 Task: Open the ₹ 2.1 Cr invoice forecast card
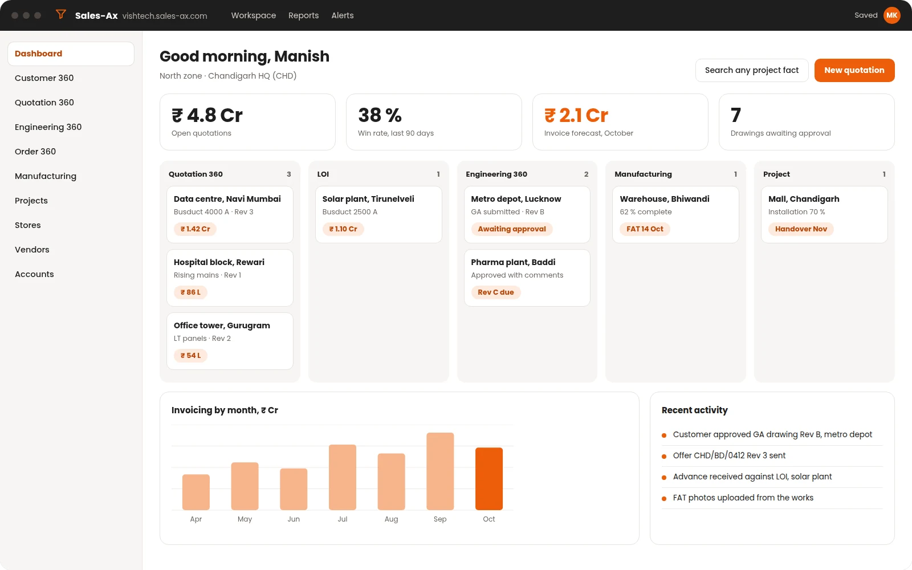click(620, 122)
